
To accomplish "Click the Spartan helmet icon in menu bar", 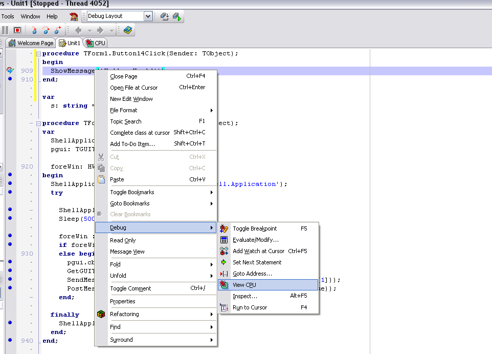I will pyautogui.click(x=74, y=16).
